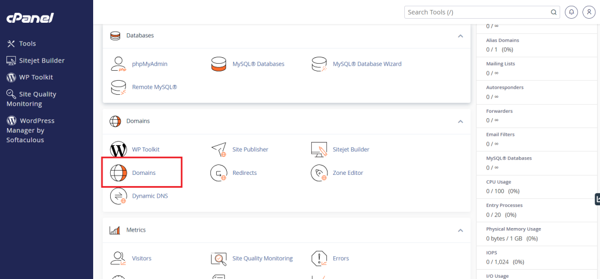Open the Site Publisher paper plane icon

click(x=219, y=150)
